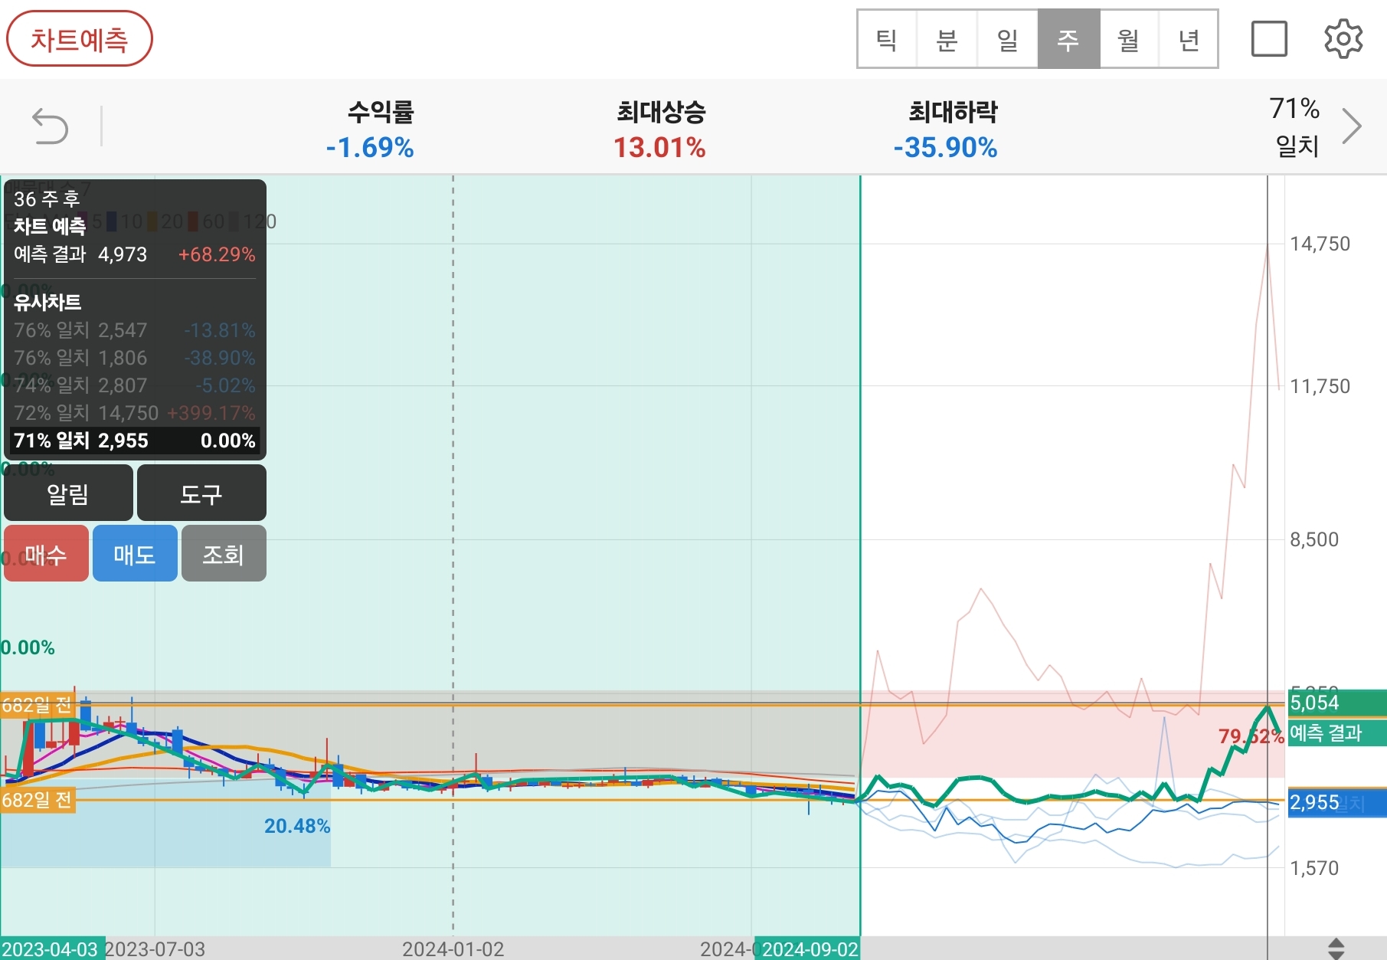This screenshot has height=960, width=1387.
Task: Tap the 71% 일치 header label
Action: pyautogui.click(x=1295, y=126)
